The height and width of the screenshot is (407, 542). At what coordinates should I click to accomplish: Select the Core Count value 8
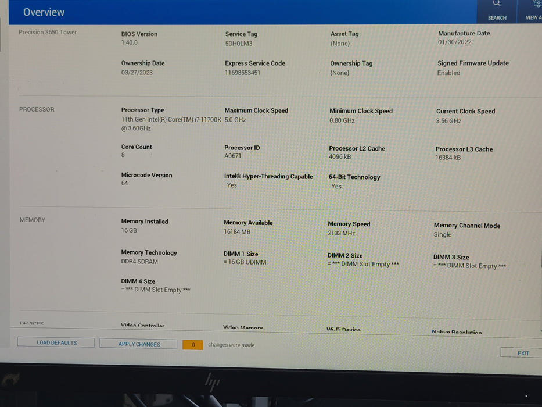tap(123, 155)
